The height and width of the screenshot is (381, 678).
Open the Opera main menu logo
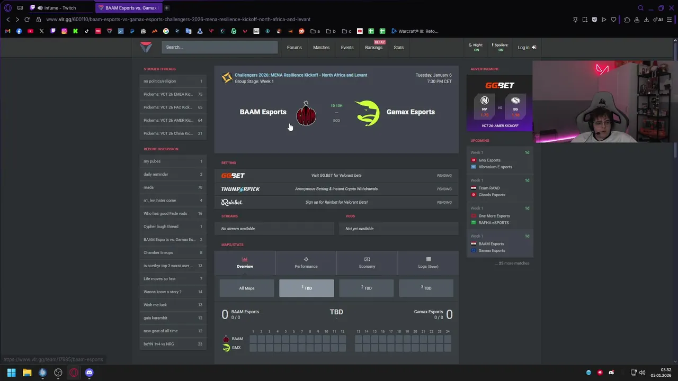click(7, 8)
